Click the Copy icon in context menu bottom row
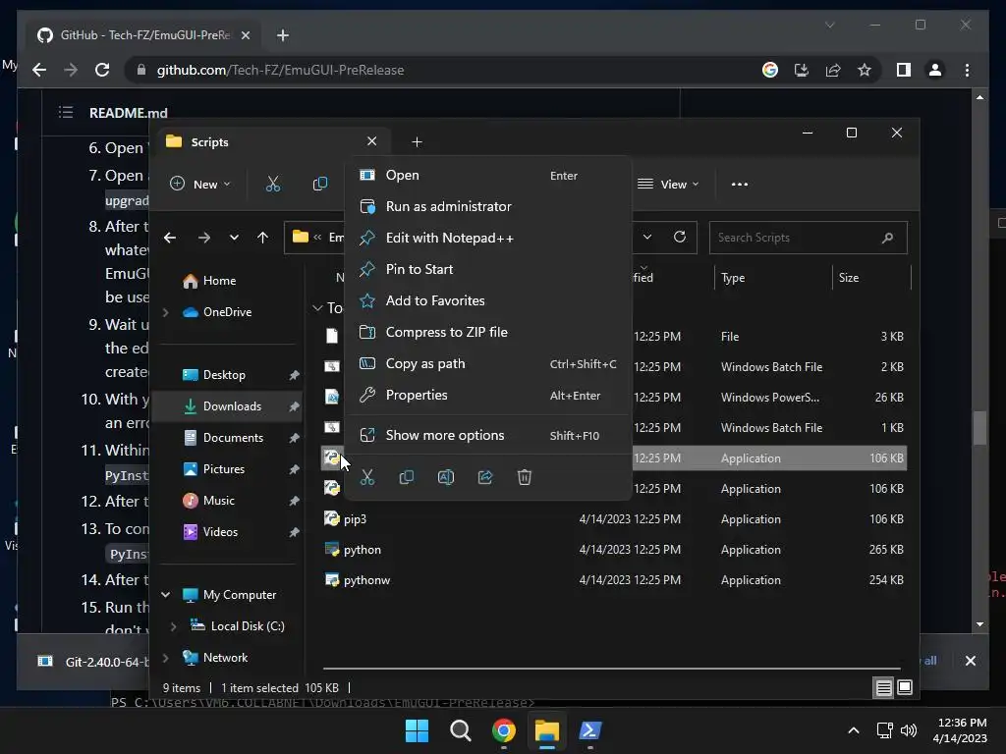The height and width of the screenshot is (754, 1006). pyautogui.click(x=406, y=477)
